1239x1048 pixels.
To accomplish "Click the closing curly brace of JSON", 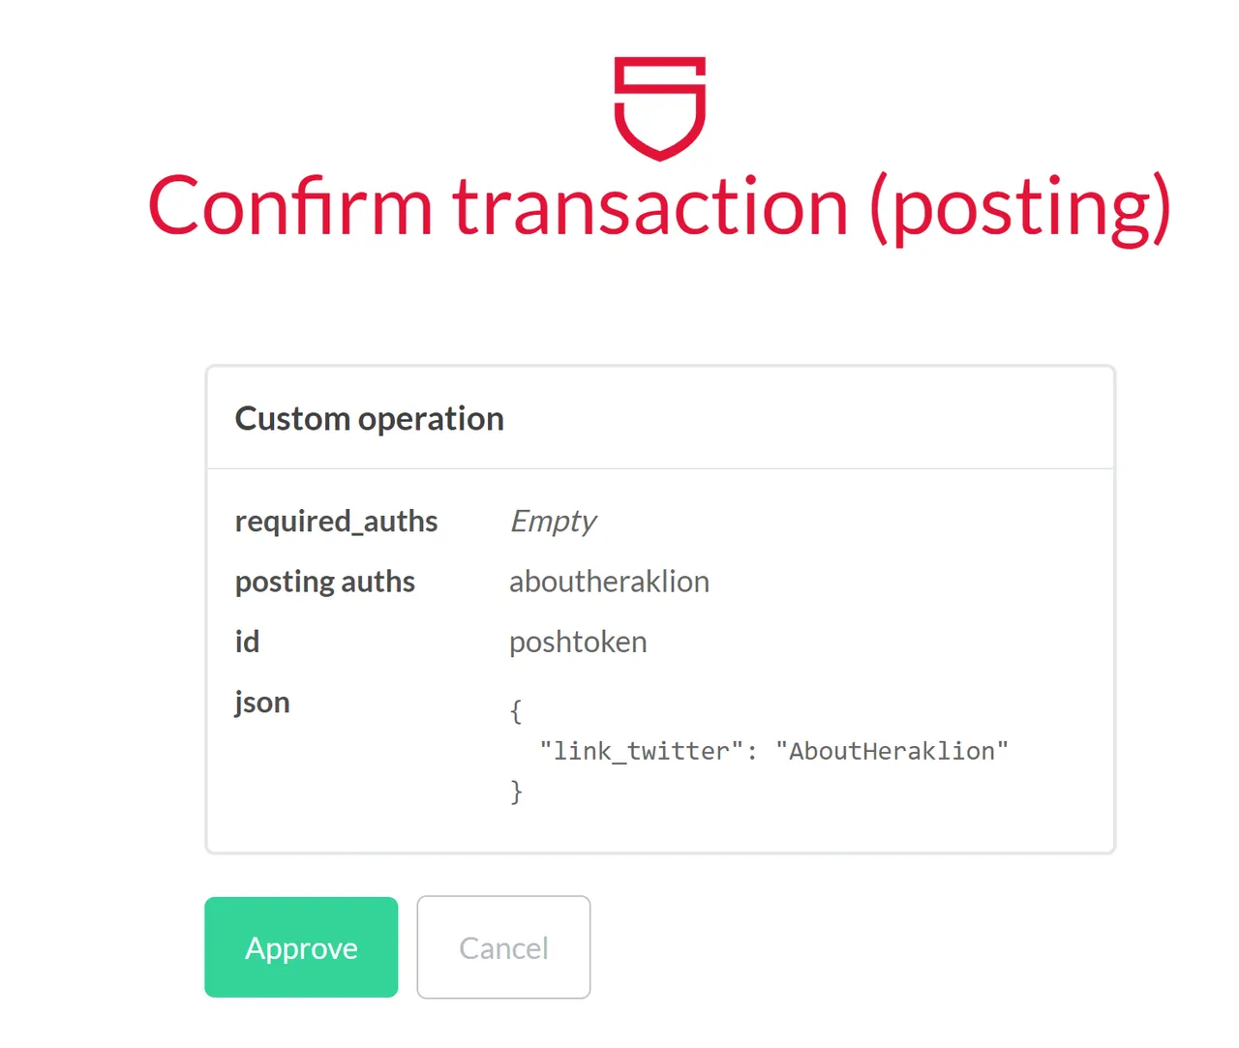I will (x=516, y=791).
